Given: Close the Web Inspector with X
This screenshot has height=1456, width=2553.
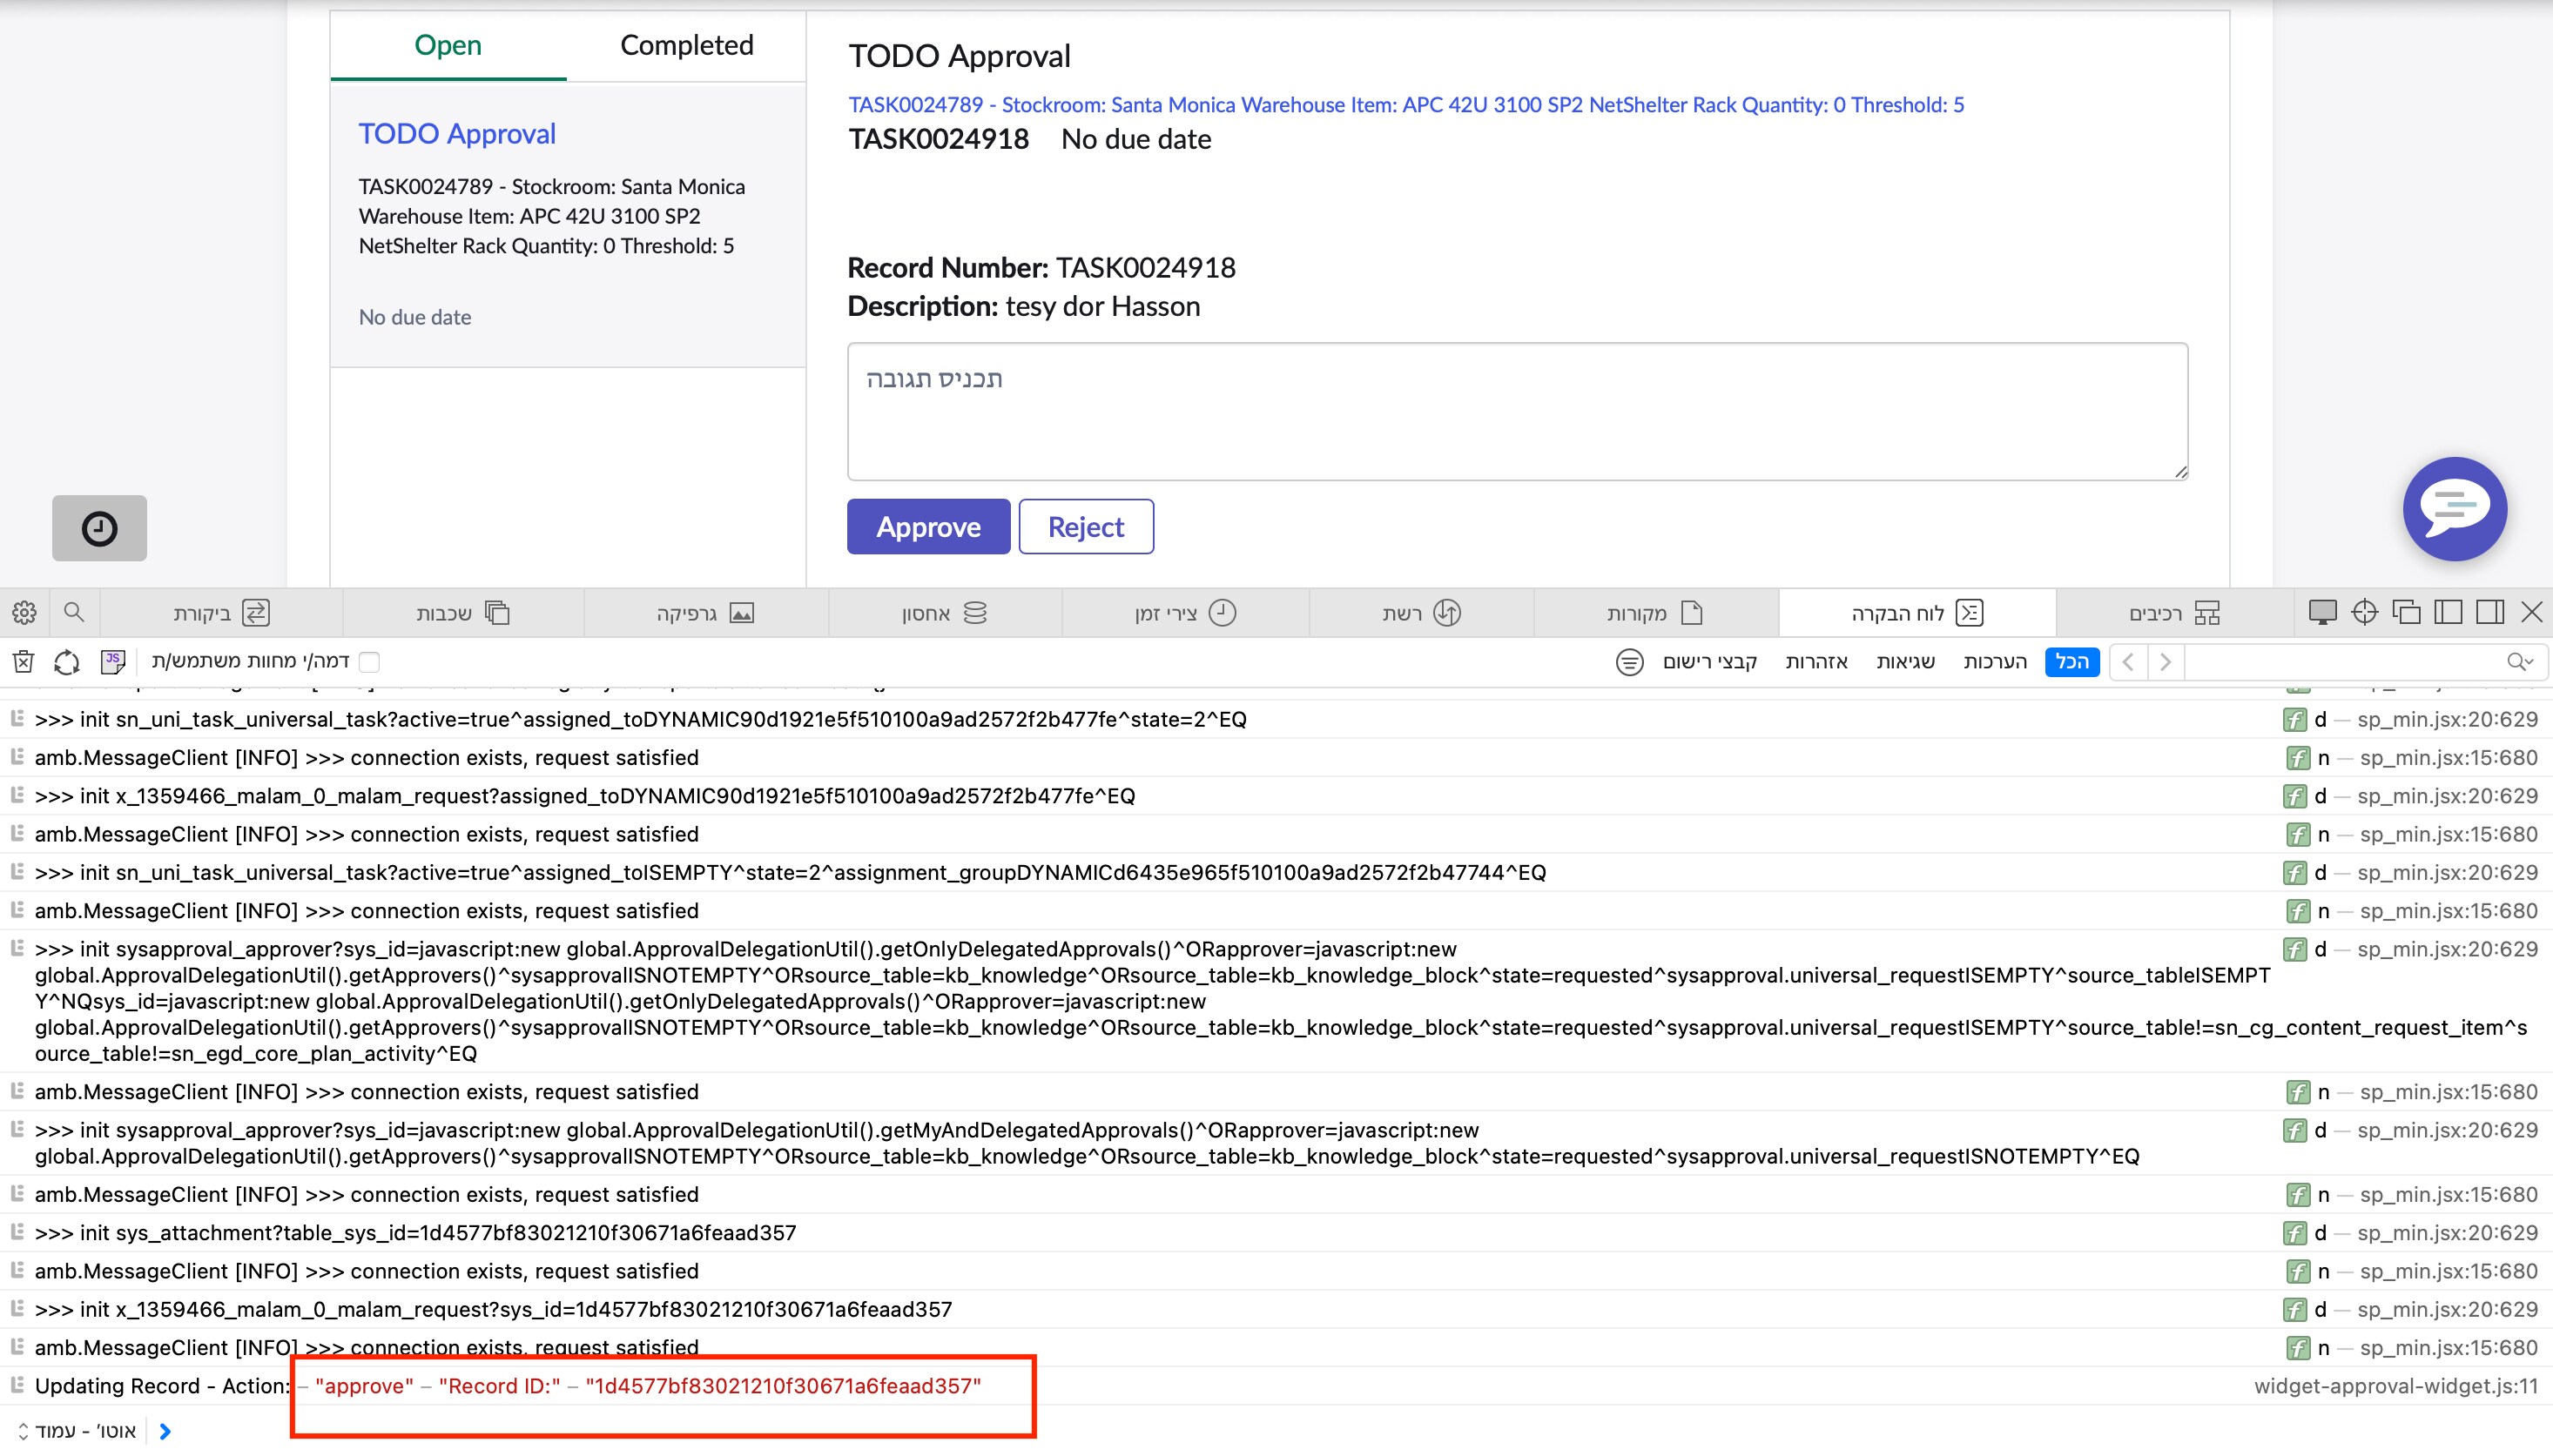Looking at the screenshot, I should click(2532, 612).
